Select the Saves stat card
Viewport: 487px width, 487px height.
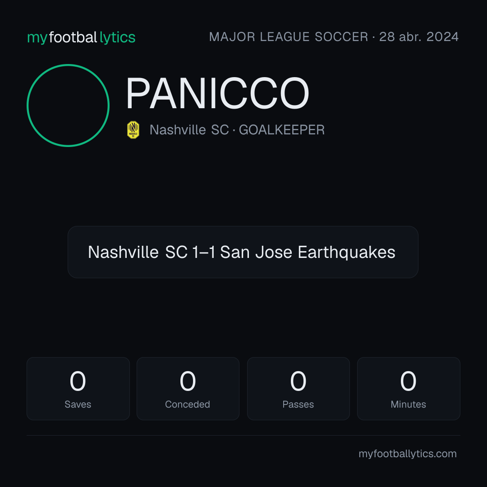click(x=78, y=389)
